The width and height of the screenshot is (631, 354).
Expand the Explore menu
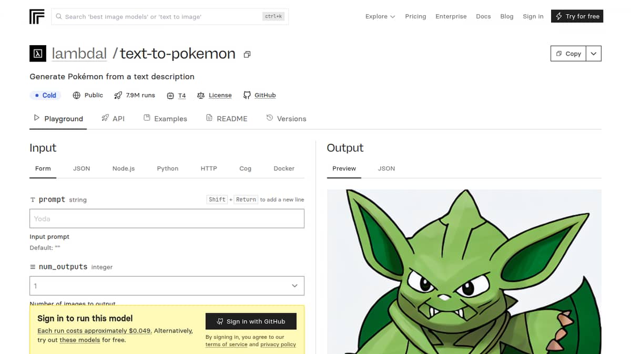tap(380, 16)
